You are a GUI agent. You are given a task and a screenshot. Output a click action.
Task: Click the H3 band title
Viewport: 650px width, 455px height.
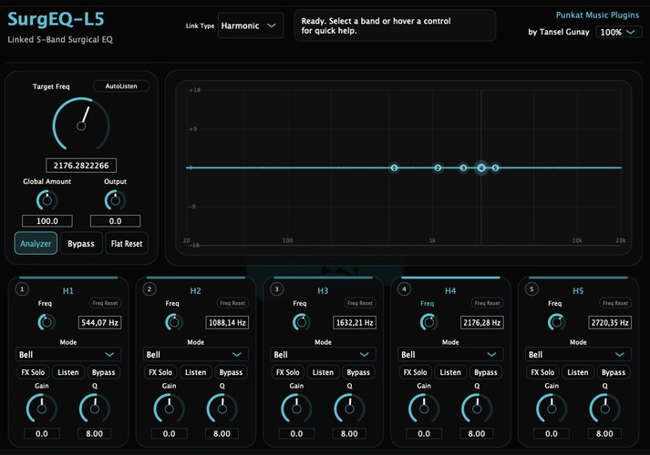[323, 291]
